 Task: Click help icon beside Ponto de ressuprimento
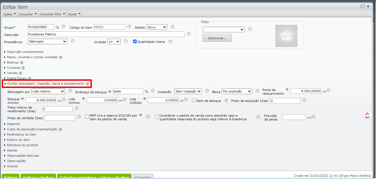[328, 90]
